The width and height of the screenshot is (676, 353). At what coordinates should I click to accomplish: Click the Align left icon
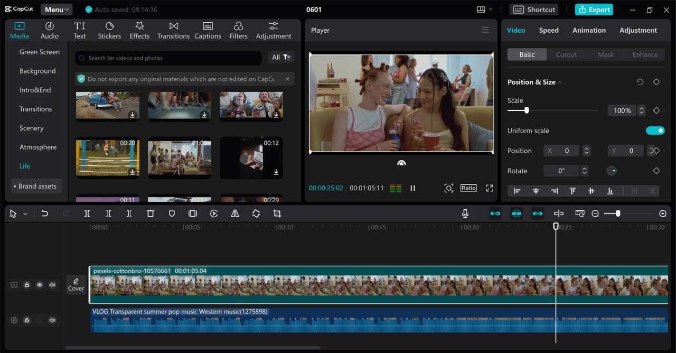coord(517,191)
